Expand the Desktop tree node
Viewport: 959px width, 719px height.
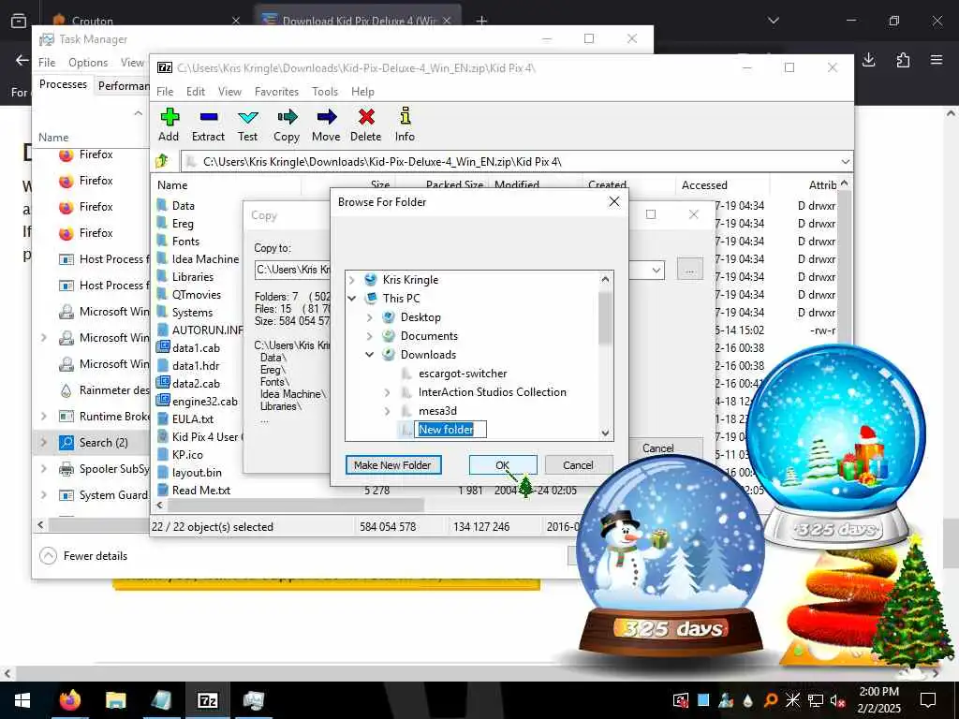click(x=369, y=317)
